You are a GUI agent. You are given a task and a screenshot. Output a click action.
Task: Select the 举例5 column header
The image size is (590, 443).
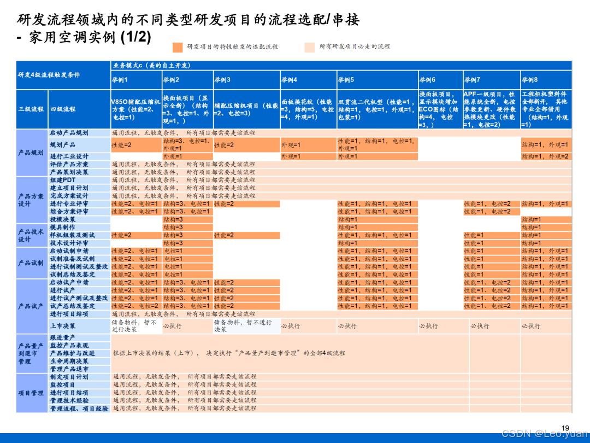pos(377,80)
